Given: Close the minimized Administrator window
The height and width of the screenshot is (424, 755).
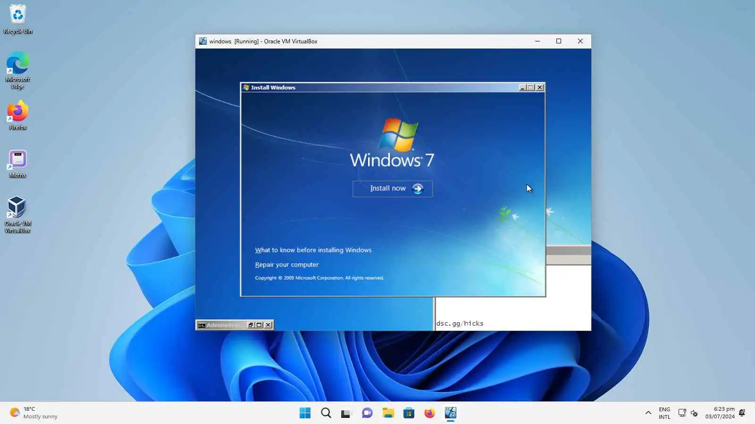Looking at the screenshot, I should (268, 325).
